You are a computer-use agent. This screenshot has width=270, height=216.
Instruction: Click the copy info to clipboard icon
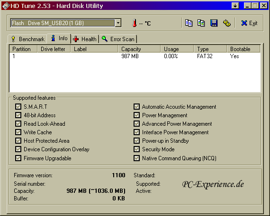(x=189, y=23)
